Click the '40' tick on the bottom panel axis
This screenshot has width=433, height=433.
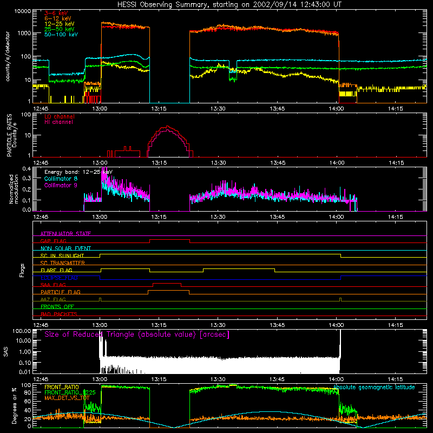[x=28, y=410]
